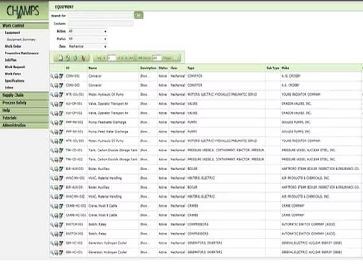Viewport: 363px width, 272px height.
Task: Open Work Order in the sidebar
Action: click(x=13, y=46)
